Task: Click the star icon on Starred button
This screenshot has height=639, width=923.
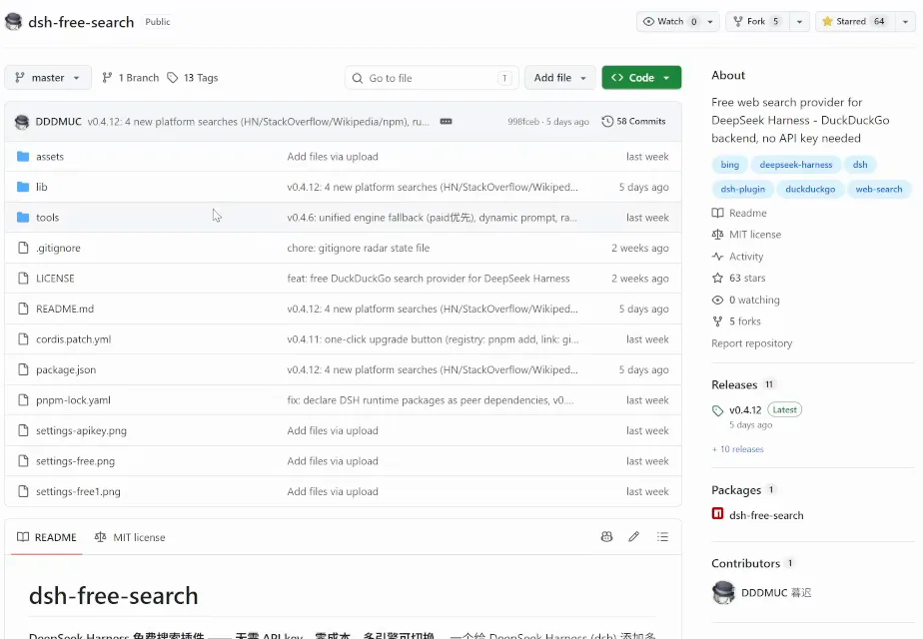Action: (x=827, y=22)
